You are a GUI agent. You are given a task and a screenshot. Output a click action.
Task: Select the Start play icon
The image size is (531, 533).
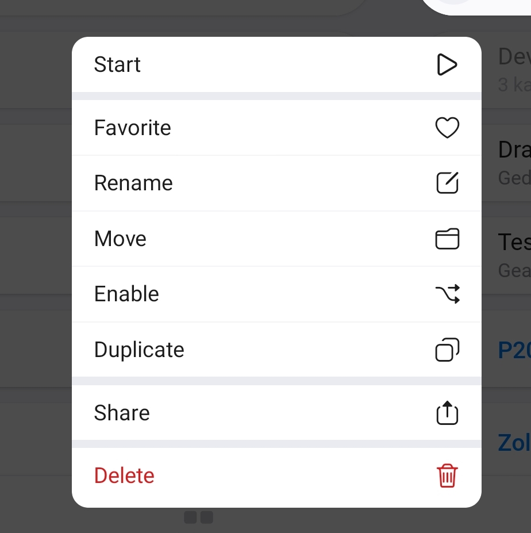pyautogui.click(x=447, y=64)
